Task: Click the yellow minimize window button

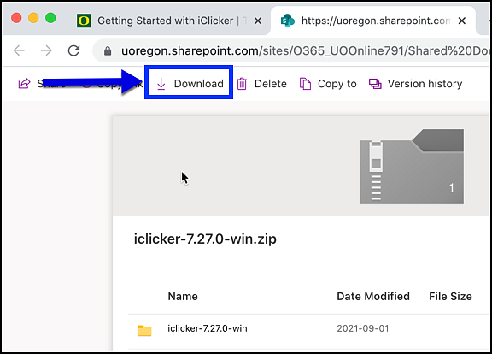Action: point(33,18)
